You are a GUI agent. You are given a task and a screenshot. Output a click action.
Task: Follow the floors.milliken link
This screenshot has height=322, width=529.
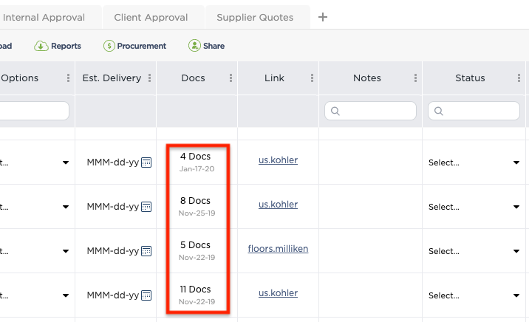click(x=278, y=248)
